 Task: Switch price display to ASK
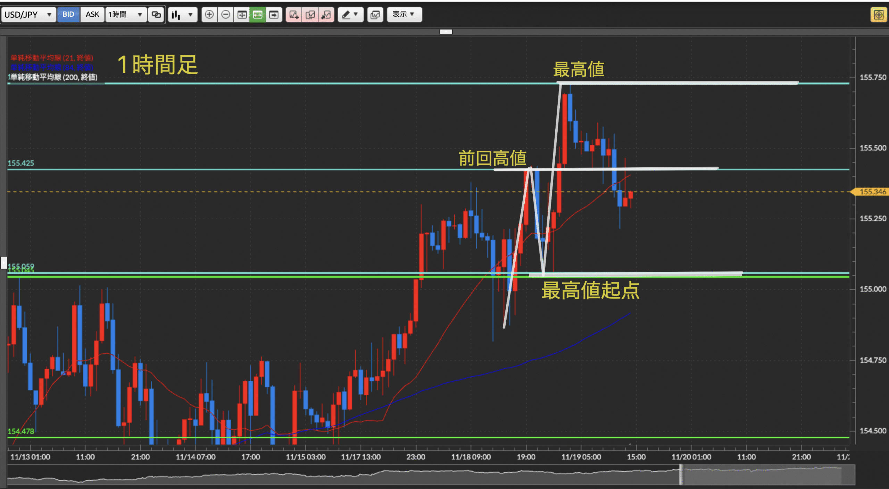point(92,15)
